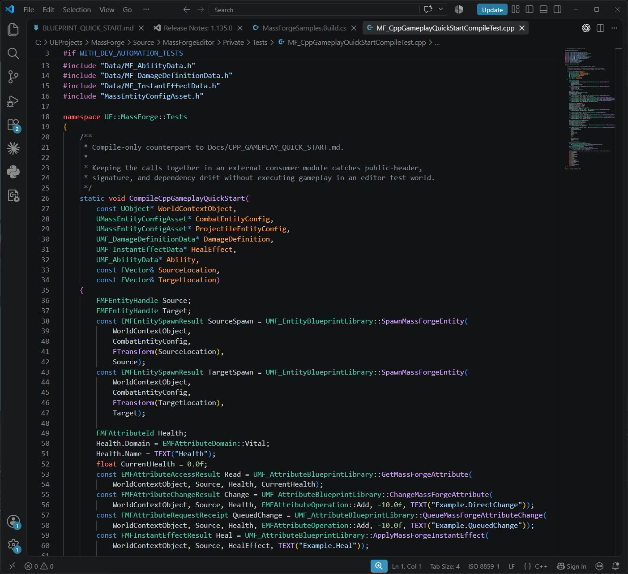Viewport: 628px width, 574px height.
Task: Go forward with the right arrow
Action: point(201,9)
